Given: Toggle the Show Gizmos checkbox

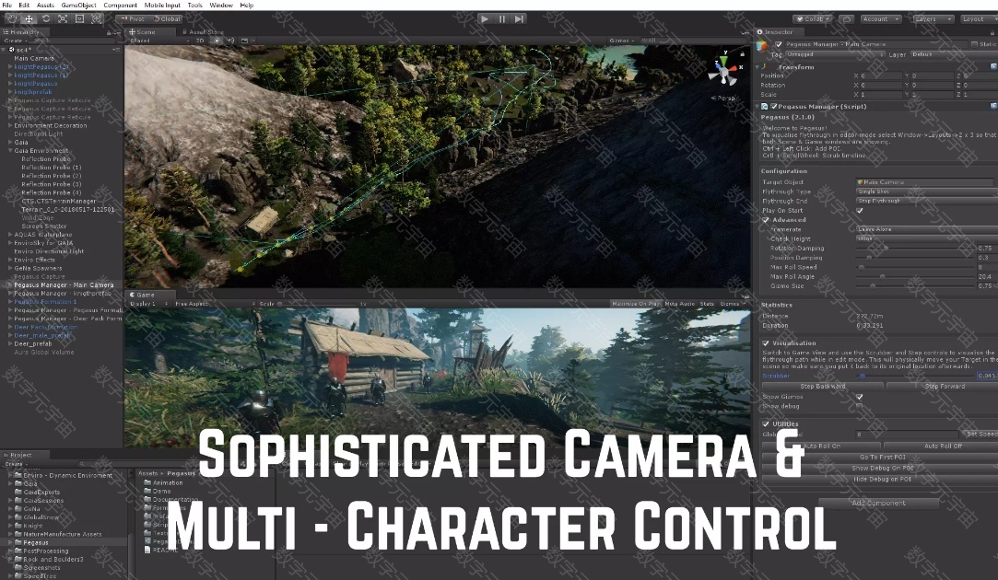Looking at the screenshot, I should coord(860,397).
